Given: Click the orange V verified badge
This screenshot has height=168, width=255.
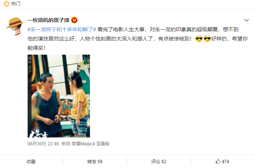Looking at the screenshot, I should coord(74,20).
